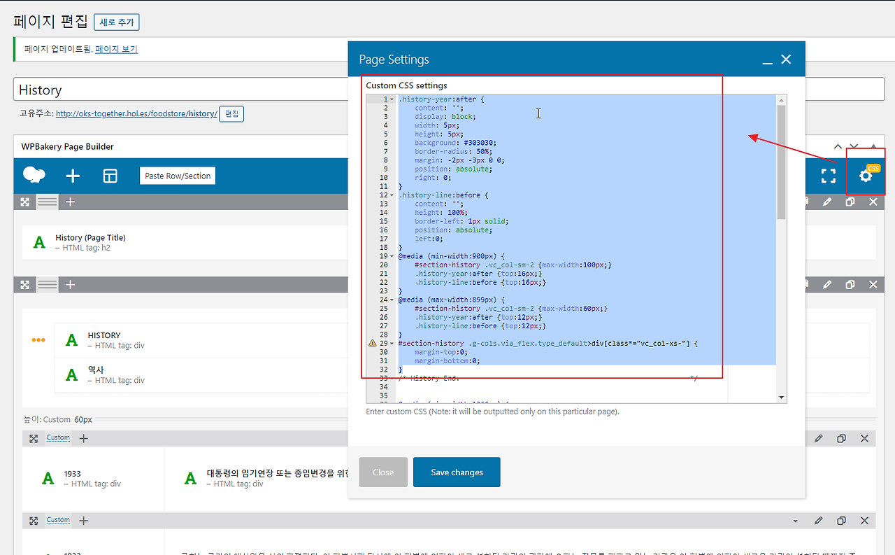
Task: Open Add Element with the toolbar plus icon
Action: pos(73,176)
